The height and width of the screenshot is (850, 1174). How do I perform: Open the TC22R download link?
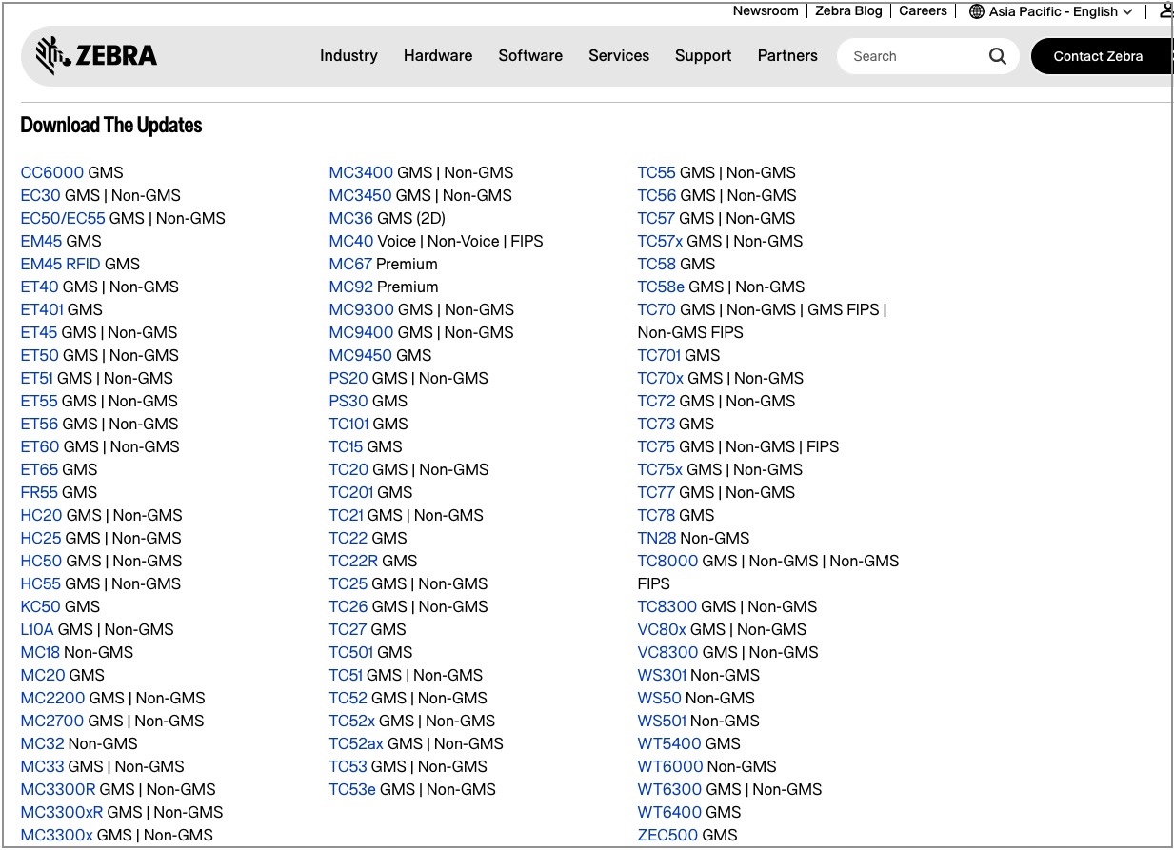tap(353, 561)
